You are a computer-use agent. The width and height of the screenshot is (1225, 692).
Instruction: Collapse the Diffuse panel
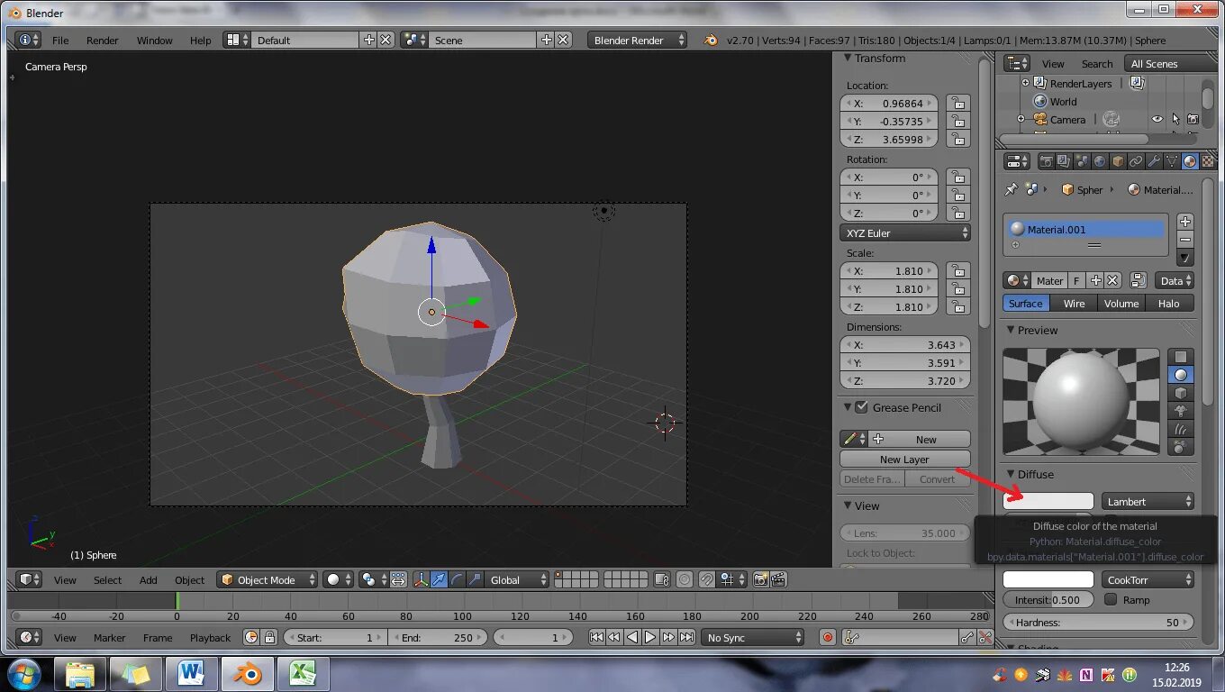click(1011, 474)
